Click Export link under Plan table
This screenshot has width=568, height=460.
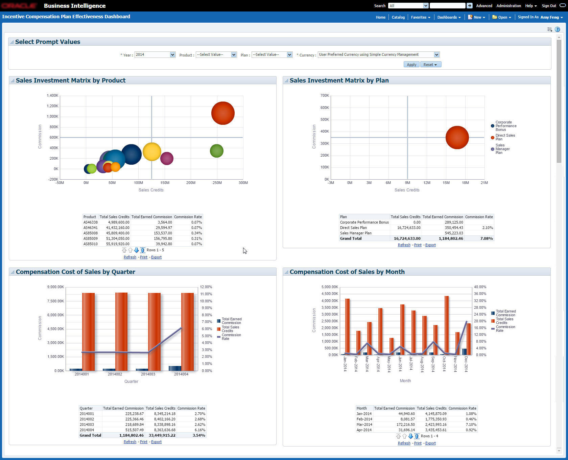[x=430, y=245]
